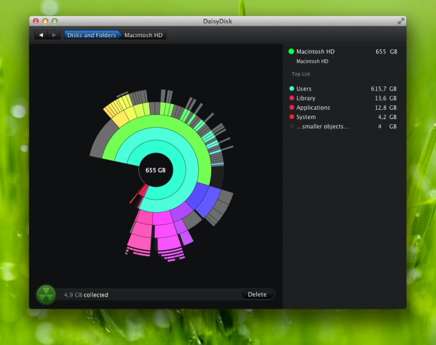
Task: Click the back navigation arrow
Action: [x=41, y=35]
